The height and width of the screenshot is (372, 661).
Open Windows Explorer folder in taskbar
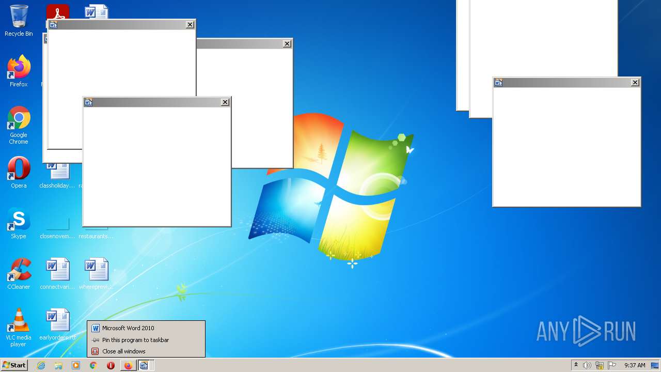pos(58,365)
